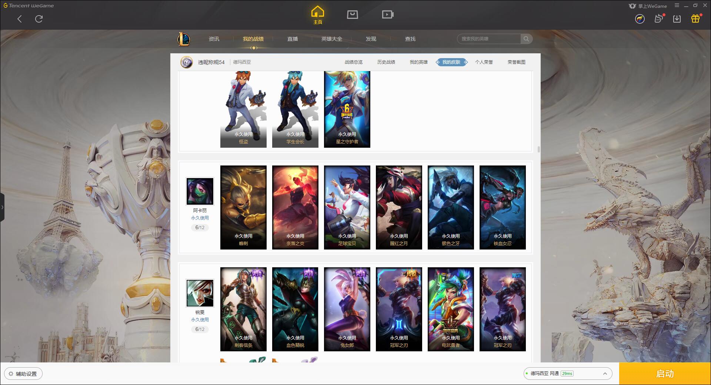Viewport: 711px width, 385px height.
Task: Click the 永久使用 link under 阿卡丽
Action: click(200, 218)
